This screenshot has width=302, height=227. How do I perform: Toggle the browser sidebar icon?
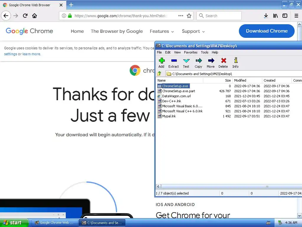(285, 16)
